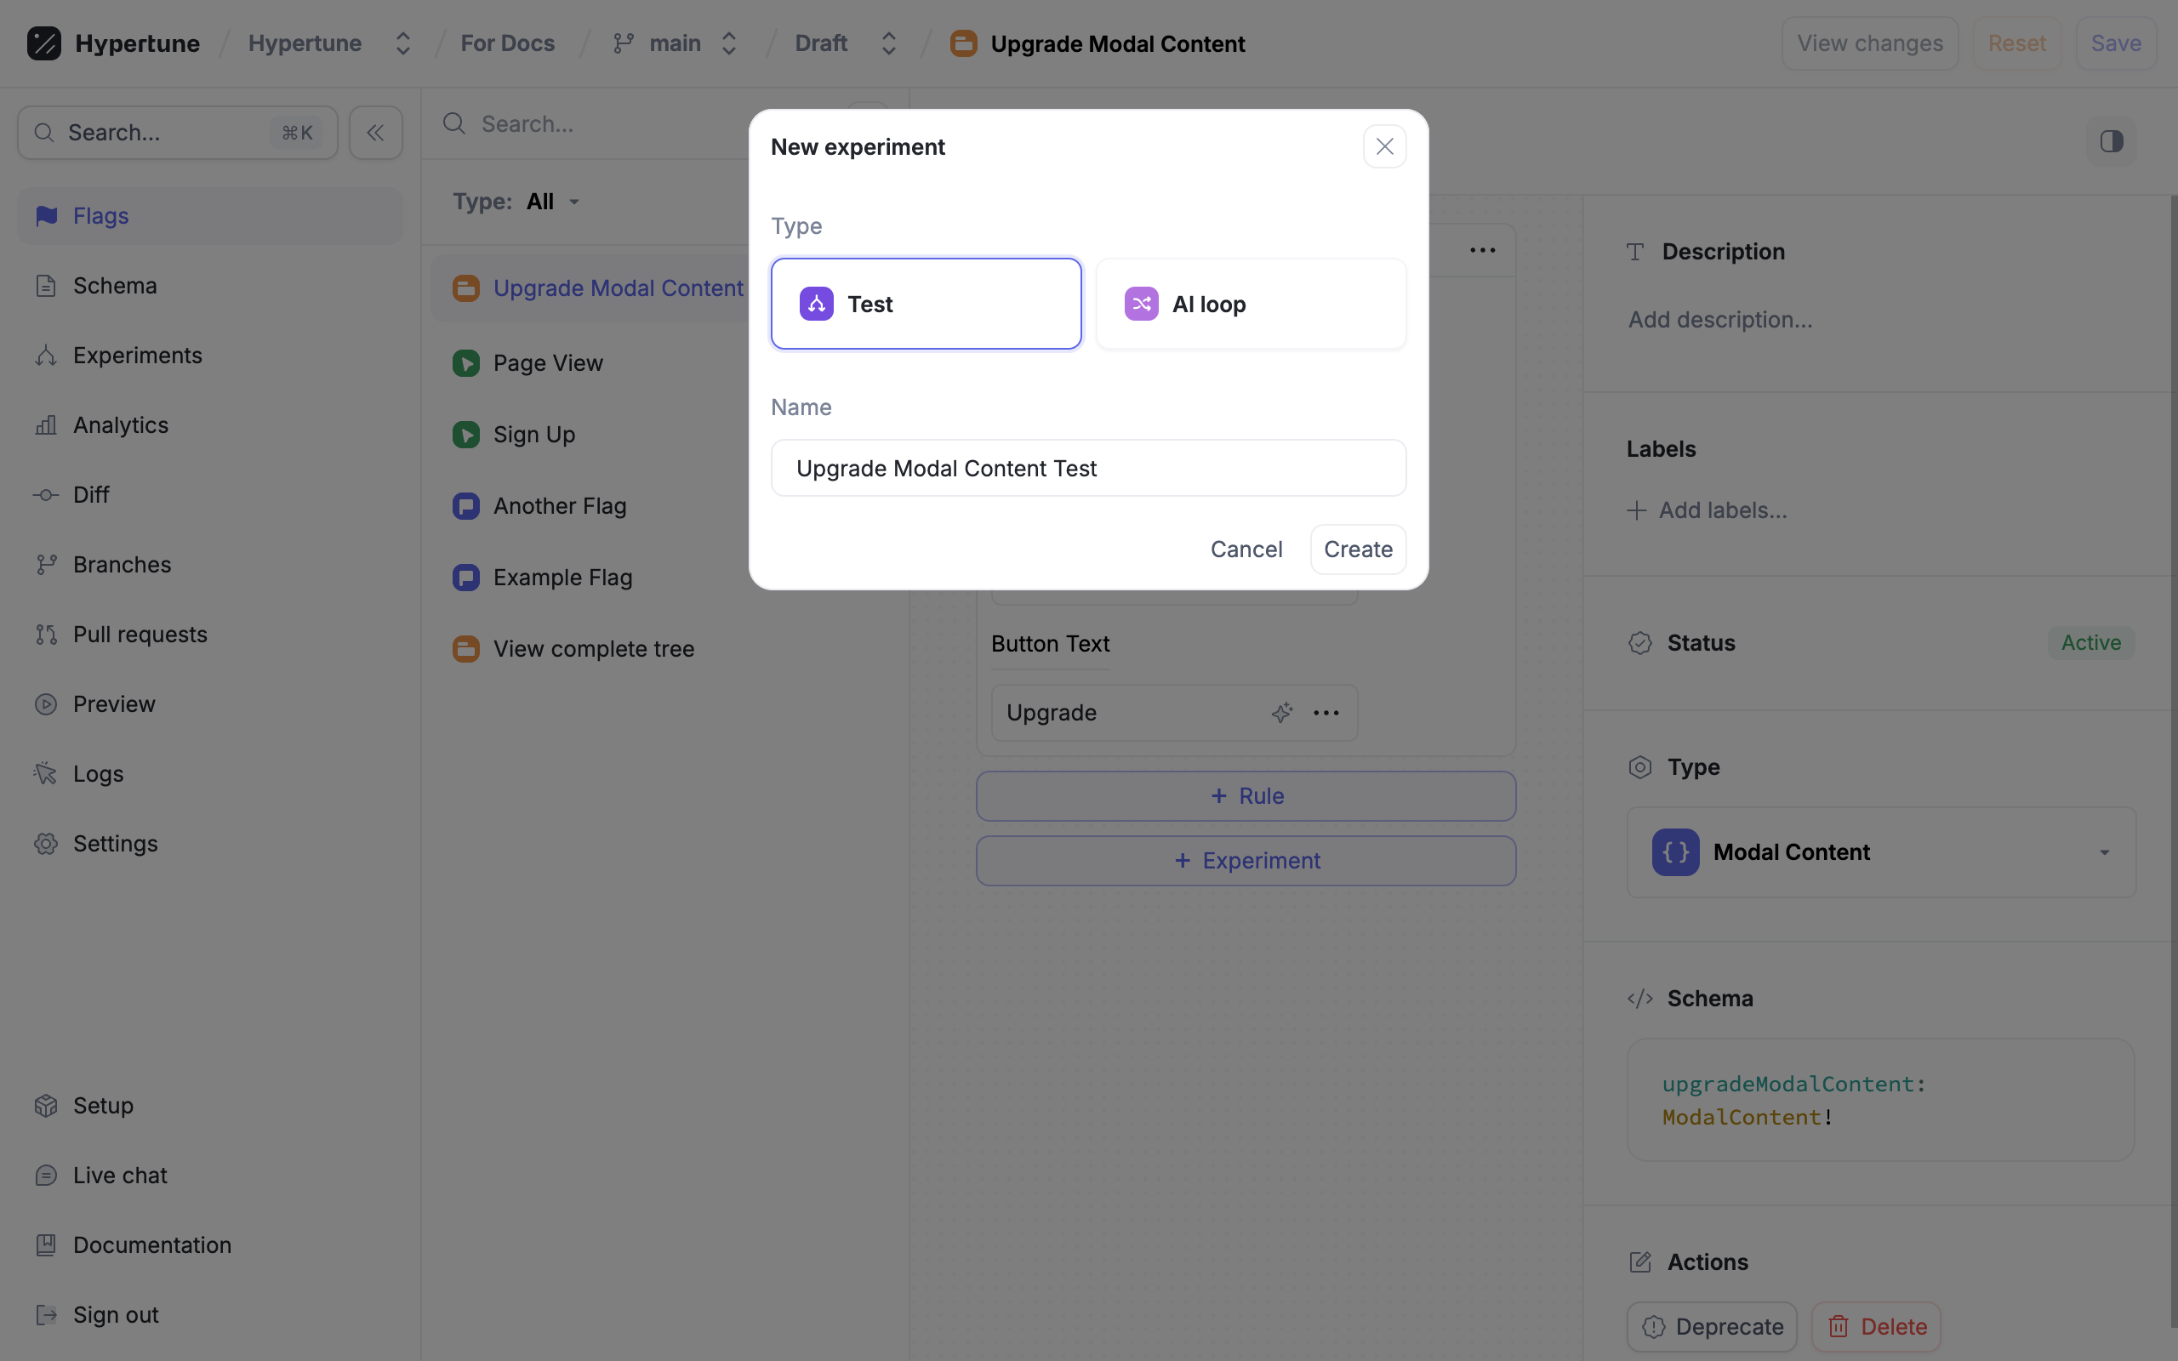Open Experiments in the sidebar
Screen dimensions: 2178x1361
[x=137, y=356]
